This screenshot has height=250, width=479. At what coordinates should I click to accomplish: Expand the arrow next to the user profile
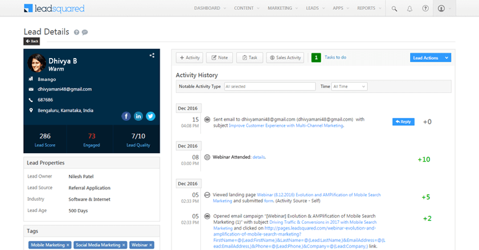450,9
